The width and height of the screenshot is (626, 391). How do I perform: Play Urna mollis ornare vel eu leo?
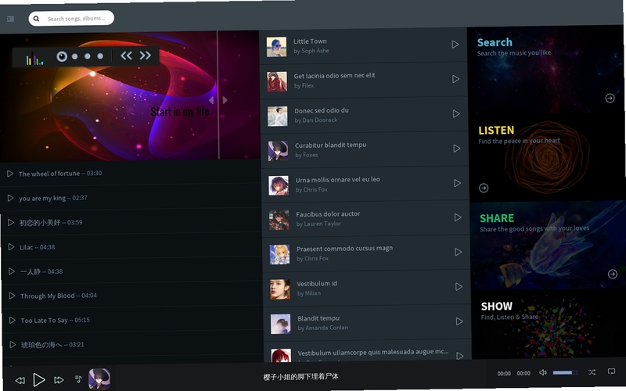[457, 183]
